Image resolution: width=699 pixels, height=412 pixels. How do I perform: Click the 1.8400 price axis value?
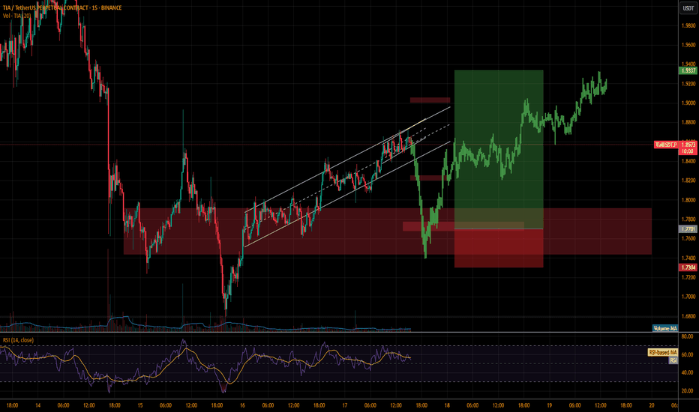tap(688, 161)
